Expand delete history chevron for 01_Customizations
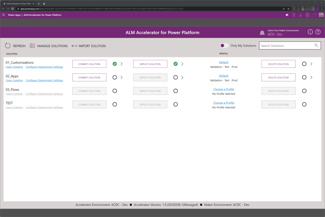 pyautogui.click(x=311, y=64)
